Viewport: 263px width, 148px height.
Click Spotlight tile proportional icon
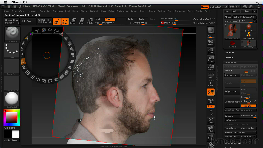pos(73,55)
